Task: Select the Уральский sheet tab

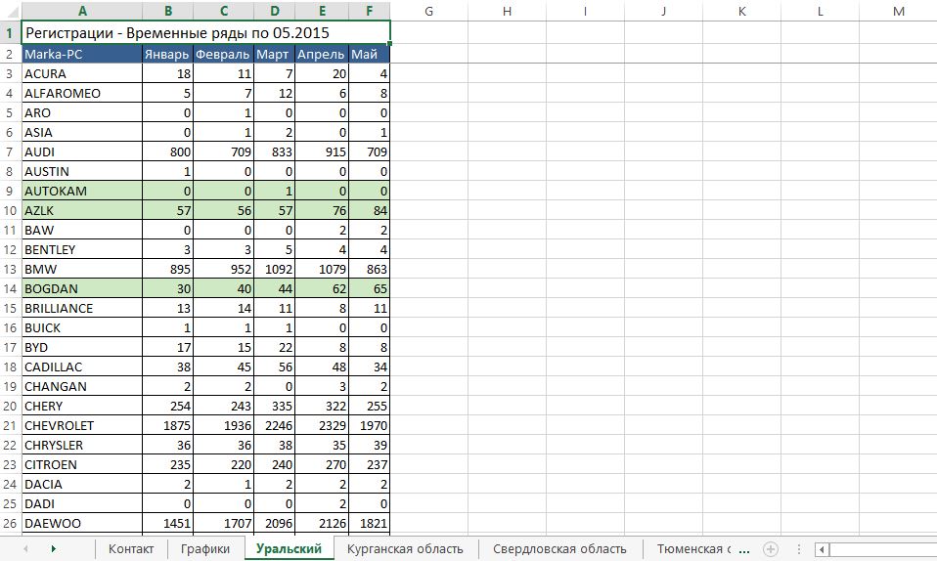Action: click(x=289, y=548)
